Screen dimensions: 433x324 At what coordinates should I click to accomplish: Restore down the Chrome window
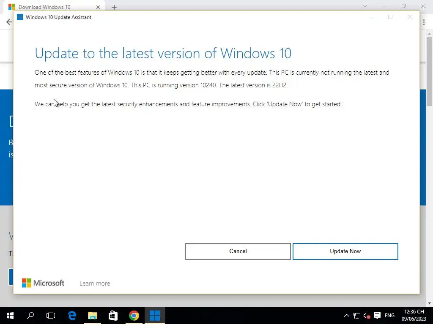pyautogui.click(x=404, y=6)
